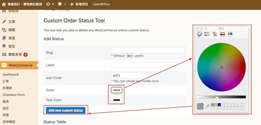Image resolution: width=261 pixels, height=125 pixels.
Task: Click the plus icon beside 新增項目
Action: pyautogui.click(x=72, y=4)
